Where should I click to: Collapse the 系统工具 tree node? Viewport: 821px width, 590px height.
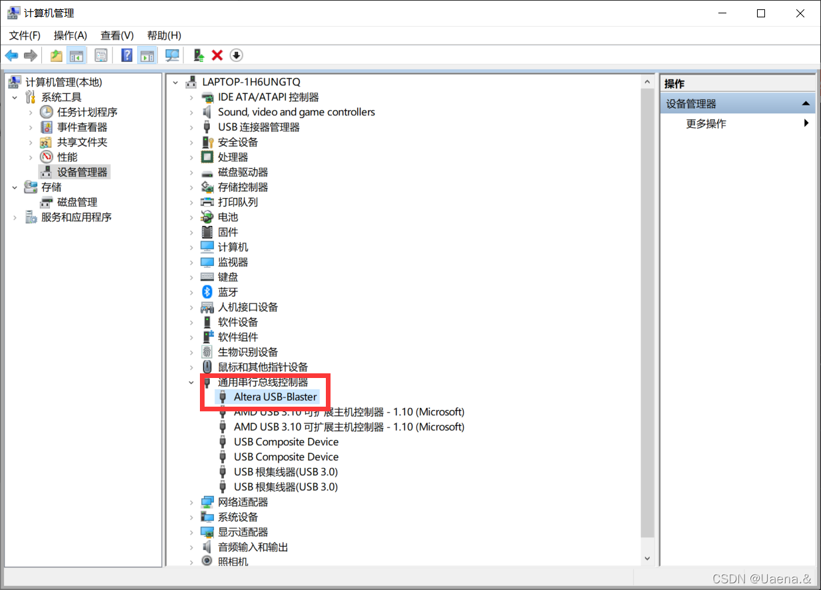tap(15, 97)
